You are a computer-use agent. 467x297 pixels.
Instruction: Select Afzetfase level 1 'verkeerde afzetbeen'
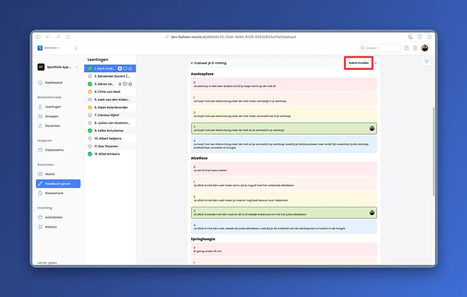click(x=284, y=184)
